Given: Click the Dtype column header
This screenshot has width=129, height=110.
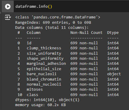Looking at the screenshot, I should pos(113,33).
